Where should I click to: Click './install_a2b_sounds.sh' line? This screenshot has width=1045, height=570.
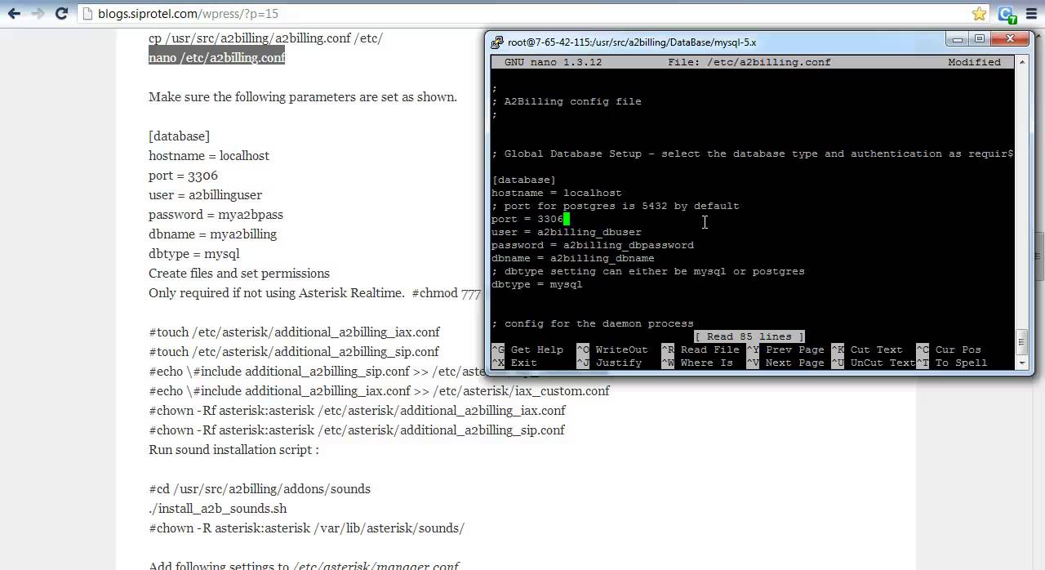[218, 508]
